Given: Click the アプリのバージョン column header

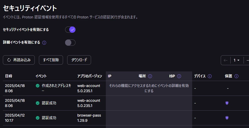Looking at the screenshot, I should point(90,76).
